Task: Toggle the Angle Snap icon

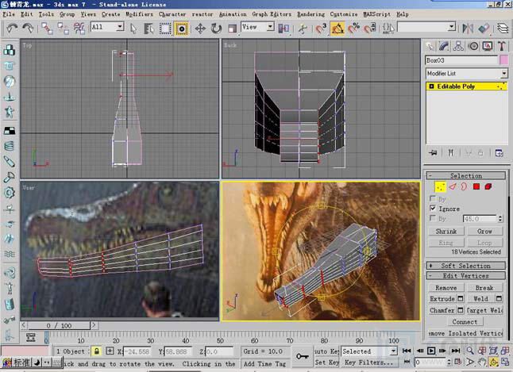Action: (x=337, y=29)
